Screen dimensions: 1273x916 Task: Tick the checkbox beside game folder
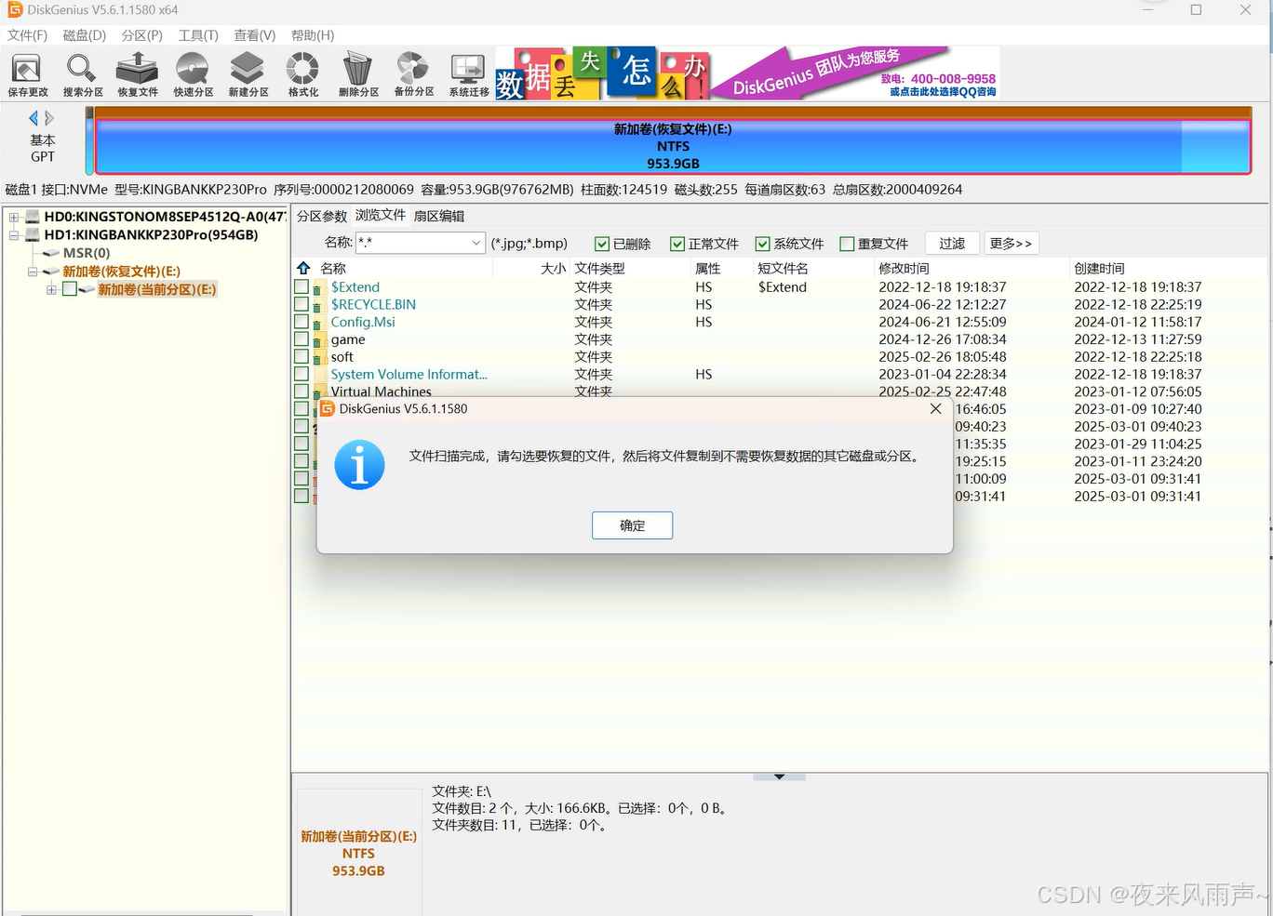pos(301,339)
